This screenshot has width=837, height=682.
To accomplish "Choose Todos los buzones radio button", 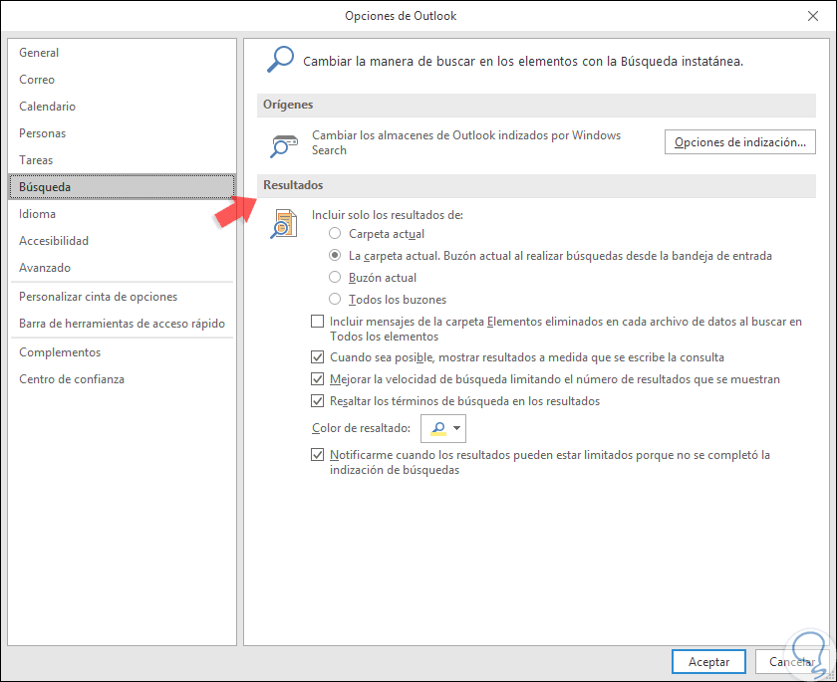I will click(335, 299).
